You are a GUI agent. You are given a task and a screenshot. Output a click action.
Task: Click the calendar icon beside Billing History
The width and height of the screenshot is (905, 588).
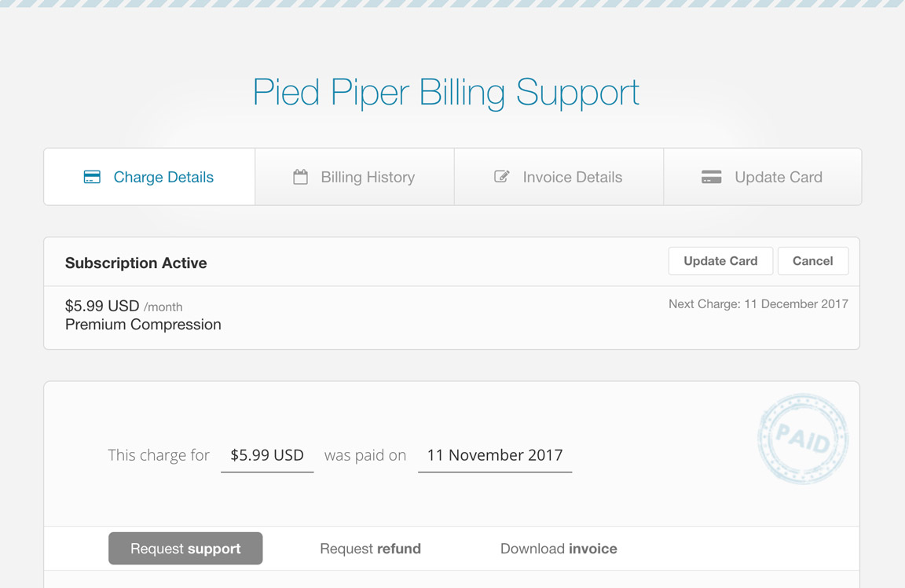point(300,177)
